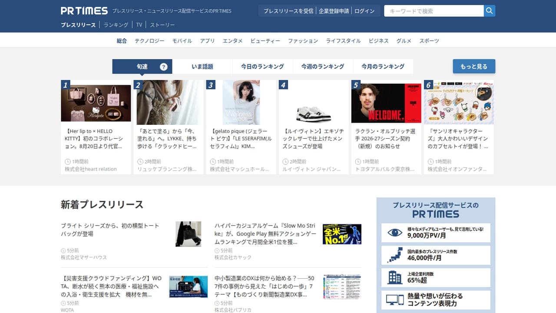The image size is (556, 313).
Task: Click the もっと見る button
Action: pos(474,67)
